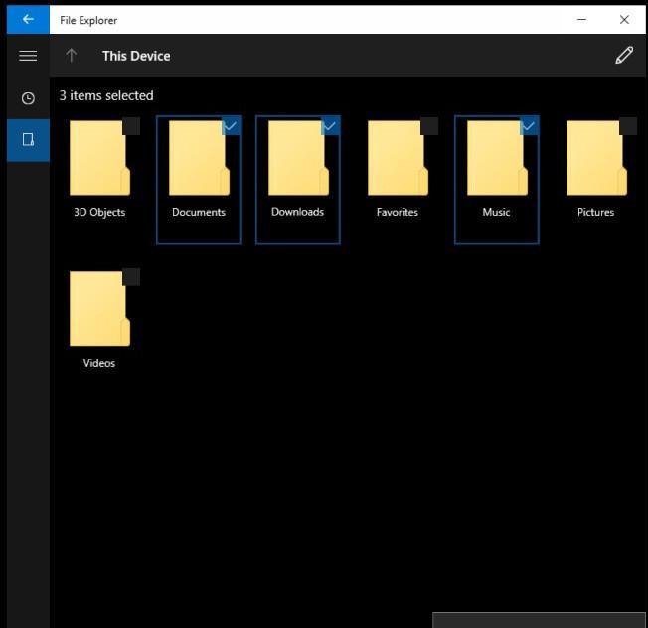Open the Music folder

497,158
